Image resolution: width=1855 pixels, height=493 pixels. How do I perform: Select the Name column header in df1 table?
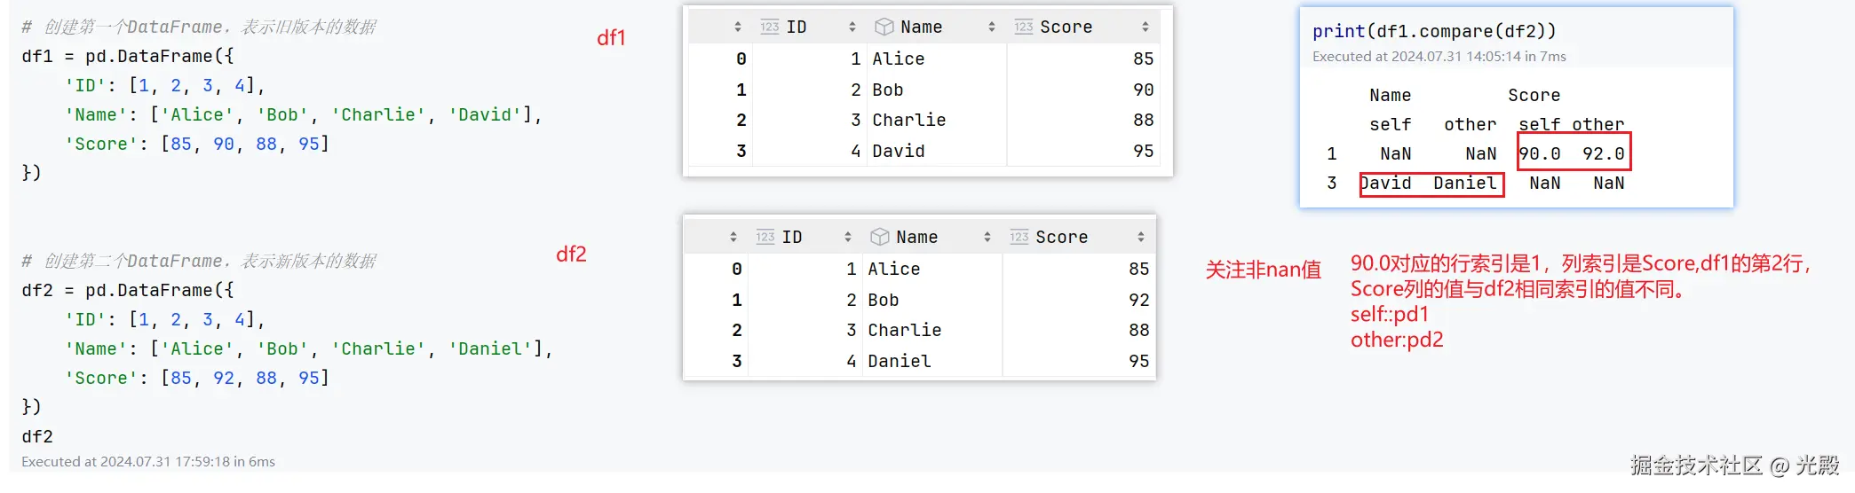tap(921, 27)
